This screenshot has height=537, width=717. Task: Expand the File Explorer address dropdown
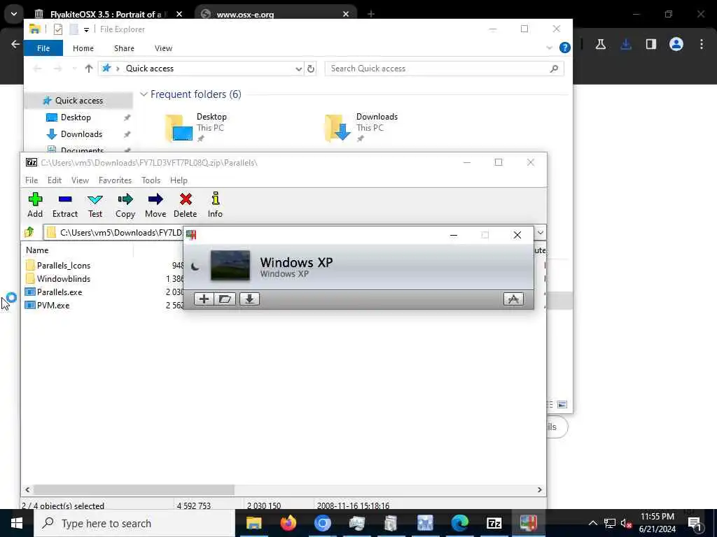pos(298,69)
